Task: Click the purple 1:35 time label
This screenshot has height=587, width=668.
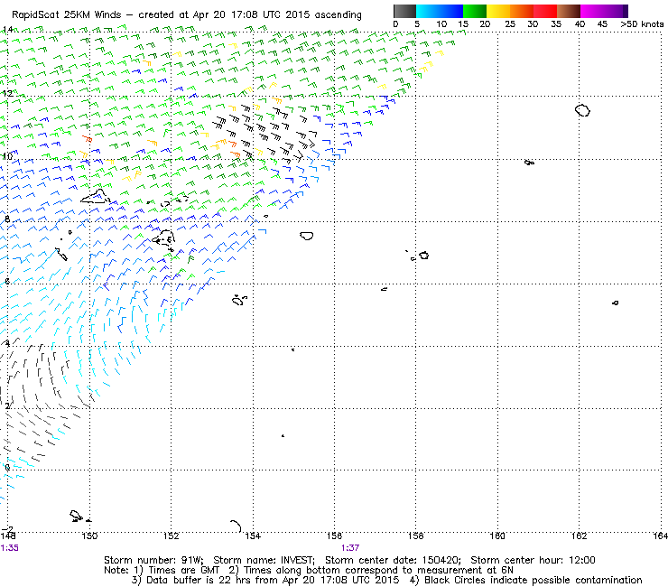Action: click(9, 548)
